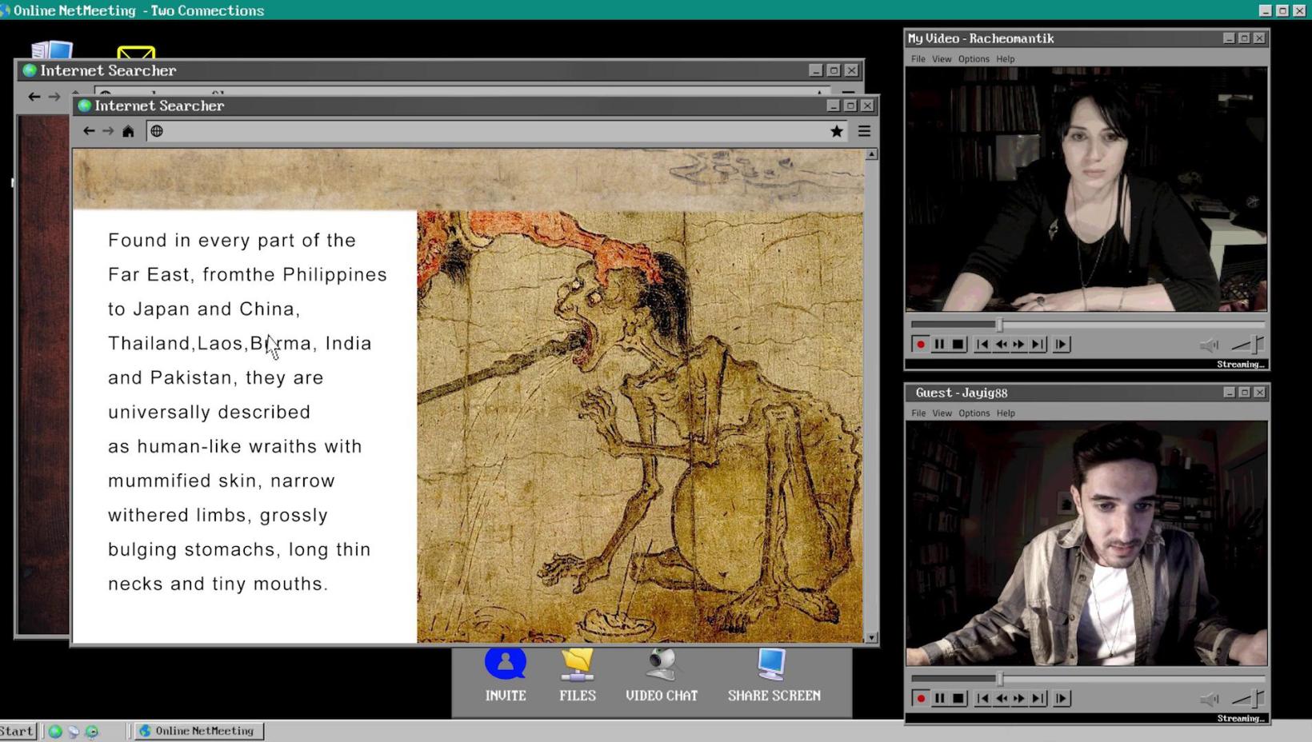
Task: Bookmark page with the star icon
Action: [836, 131]
